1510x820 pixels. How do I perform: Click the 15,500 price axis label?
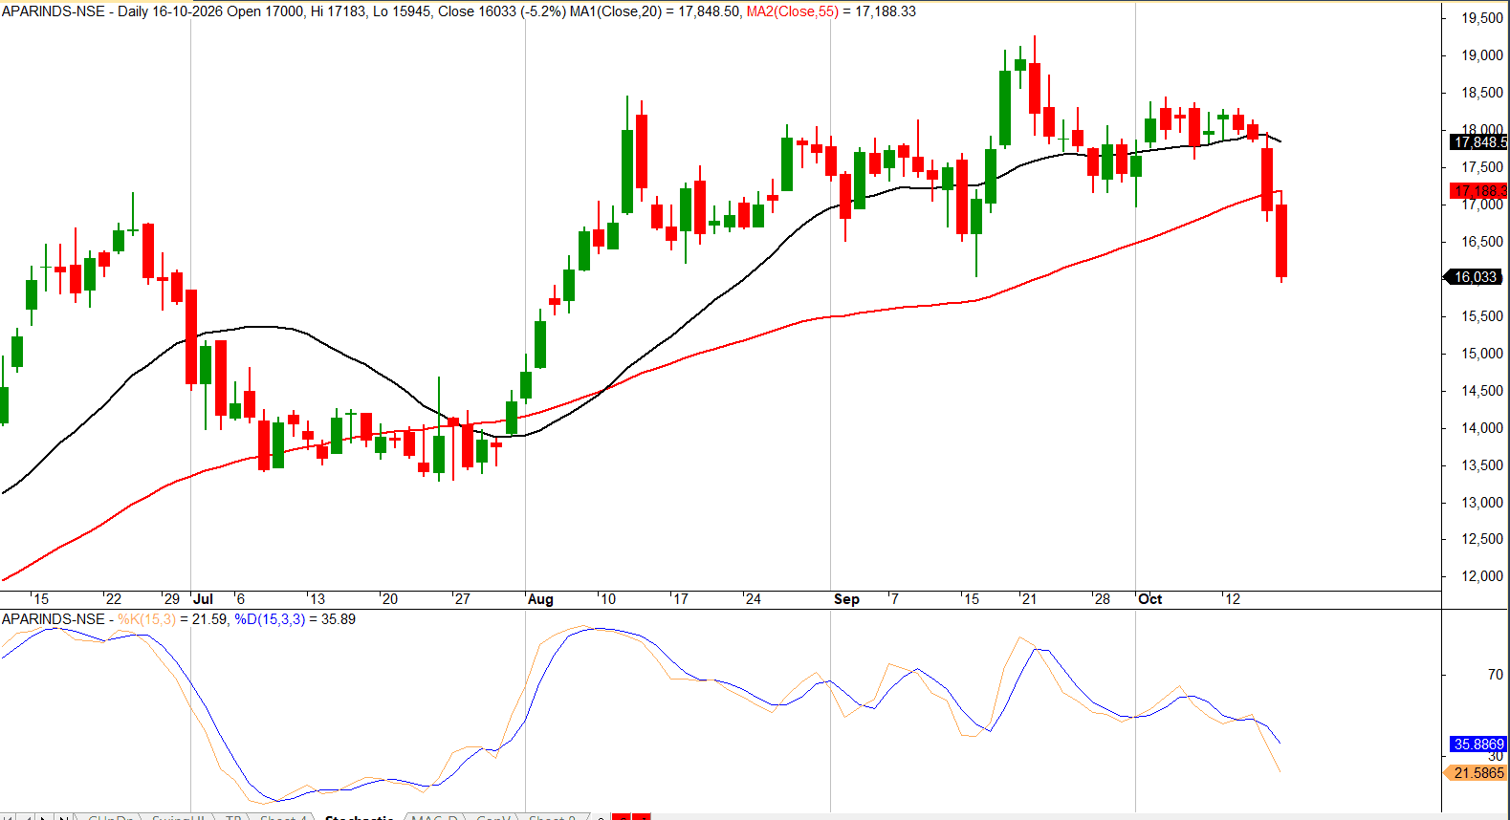(x=1482, y=316)
